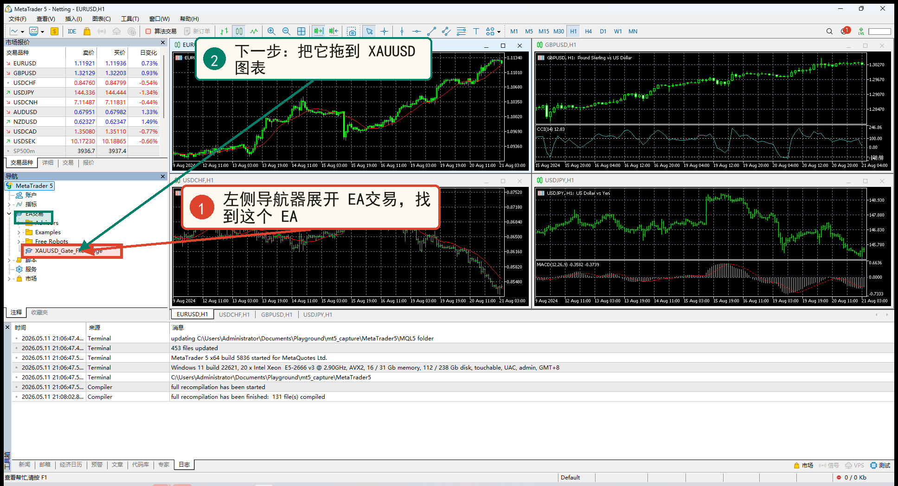Open the 文件(F) menu

[x=18, y=19]
